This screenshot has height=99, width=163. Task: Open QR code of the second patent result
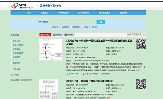click(x=141, y=84)
